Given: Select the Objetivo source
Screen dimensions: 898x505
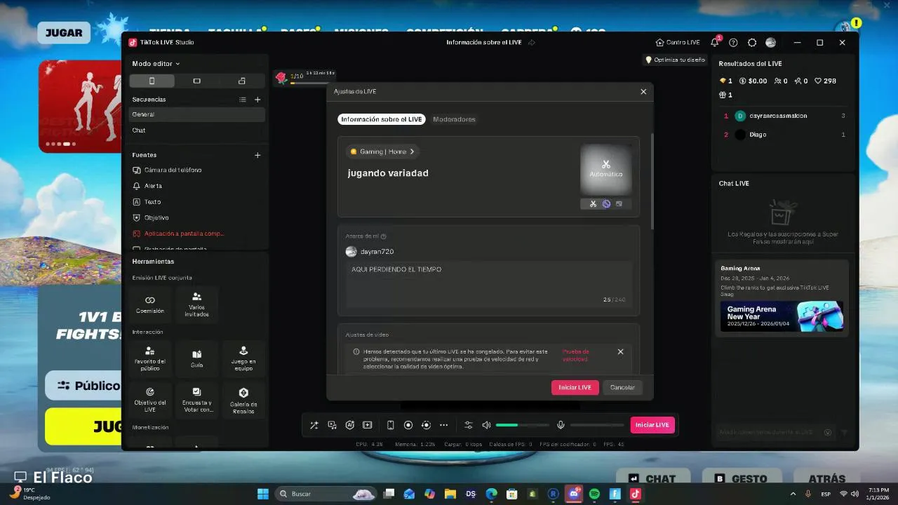Looking at the screenshot, I should 197,217.
